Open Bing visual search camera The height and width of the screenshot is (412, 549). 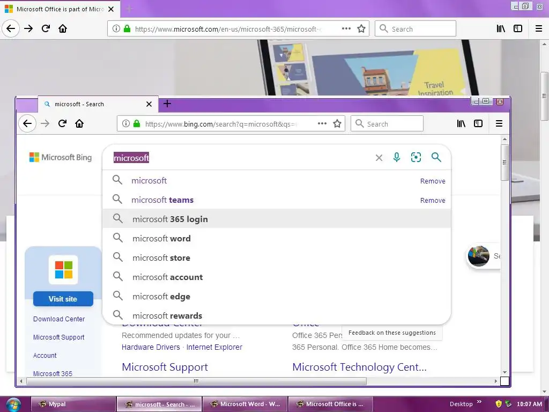(x=416, y=157)
